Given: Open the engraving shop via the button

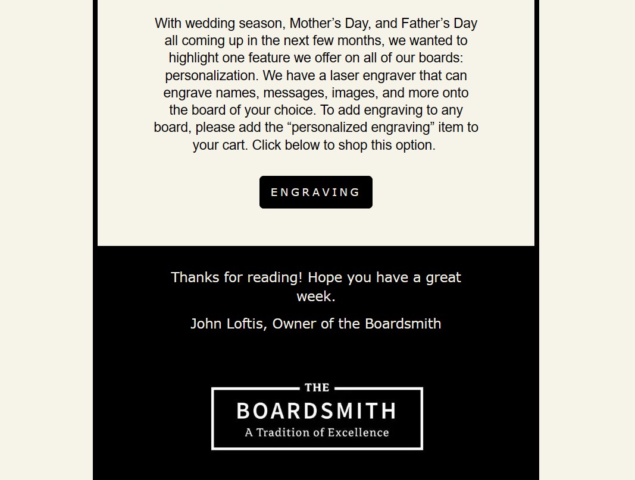Looking at the screenshot, I should [x=315, y=192].
